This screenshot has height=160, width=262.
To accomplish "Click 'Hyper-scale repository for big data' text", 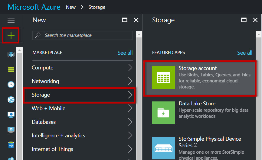I will click(x=213, y=110).
